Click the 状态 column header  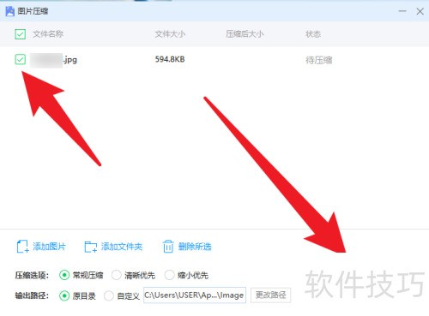313,34
